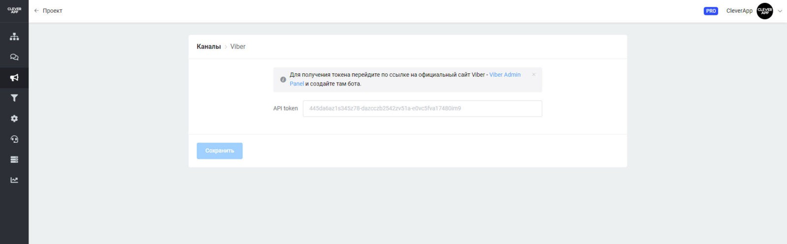Click the CleverApp logo in top-left corner
This screenshot has width=787, height=244.
coord(14,10)
